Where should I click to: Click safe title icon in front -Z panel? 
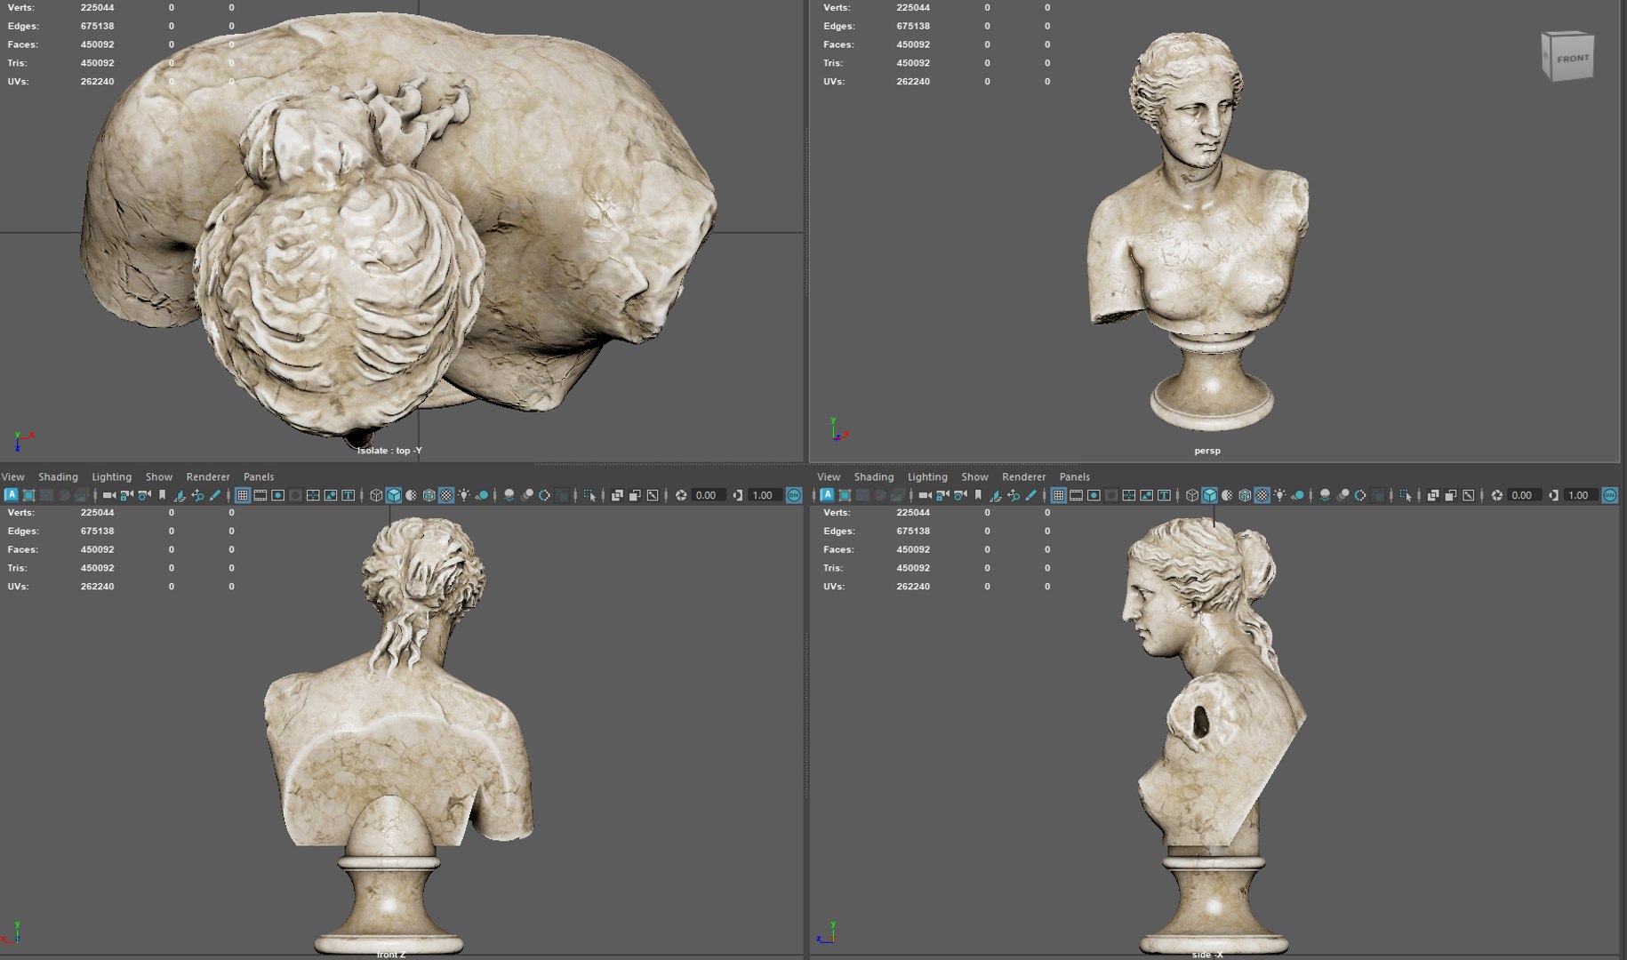(x=348, y=495)
